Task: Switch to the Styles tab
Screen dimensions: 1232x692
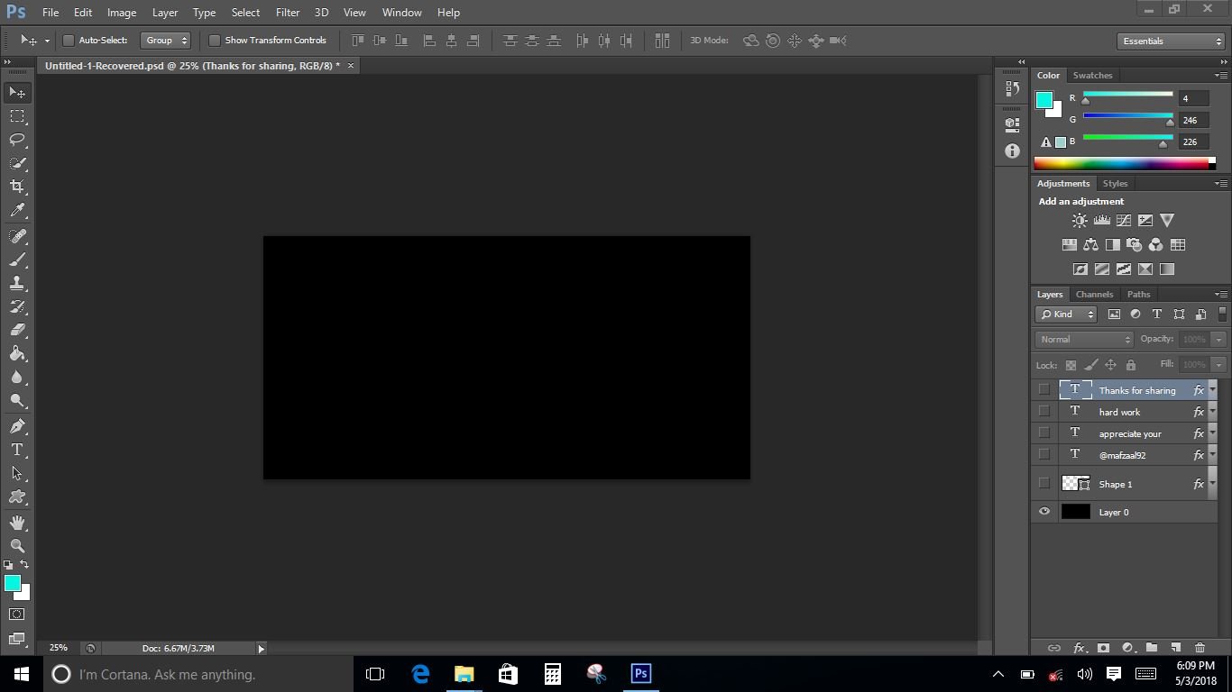Action: click(x=1115, y=184)
